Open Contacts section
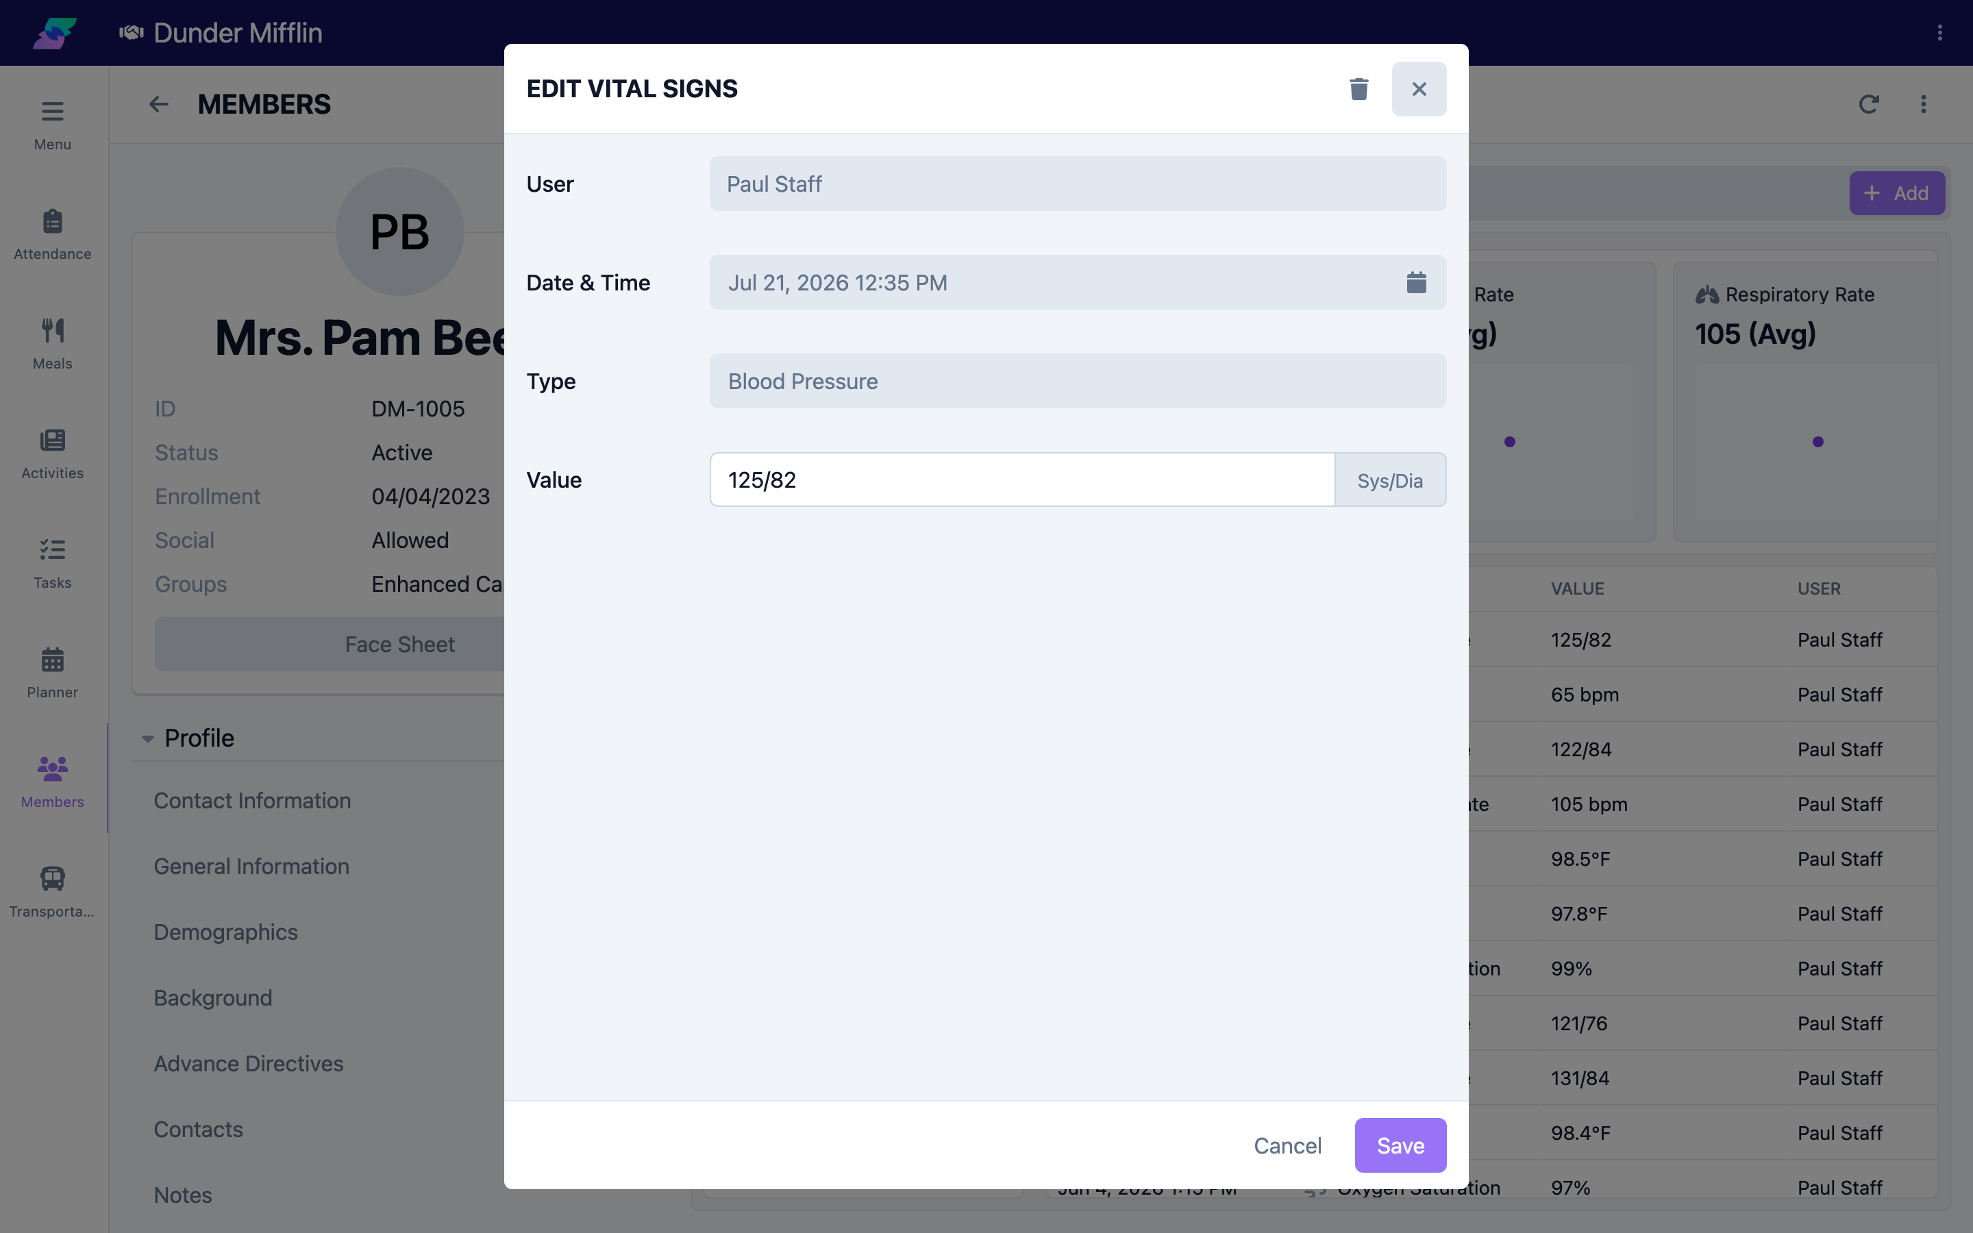The width and height of the screenshot is (1973, 1233). [x=198, y=1130]
